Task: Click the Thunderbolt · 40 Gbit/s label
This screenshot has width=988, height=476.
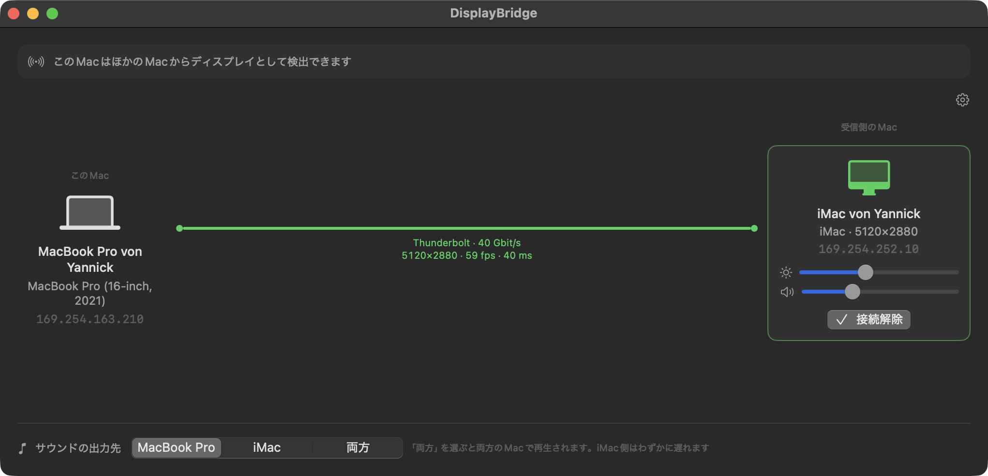Action: tap(467, 243)
